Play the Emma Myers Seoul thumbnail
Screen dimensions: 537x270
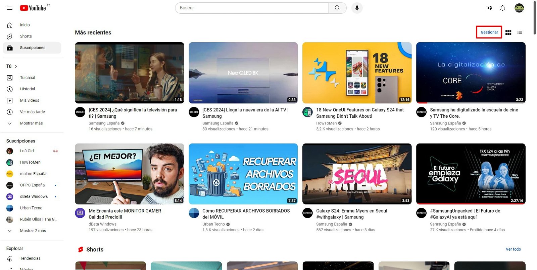click(357, 174)
